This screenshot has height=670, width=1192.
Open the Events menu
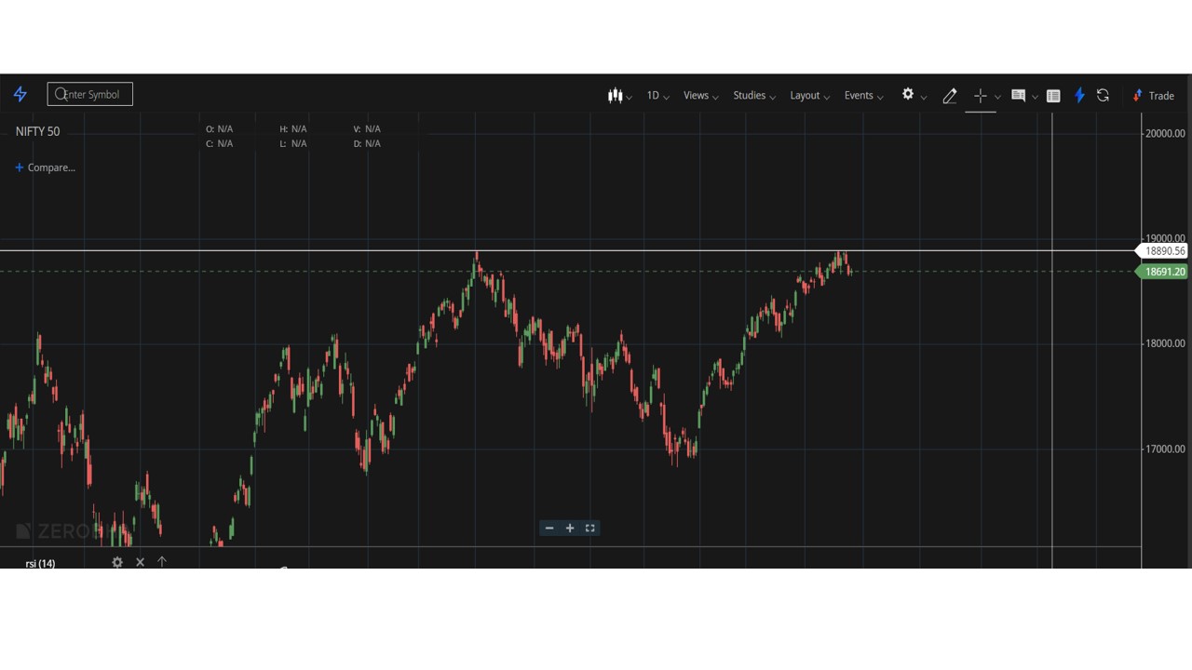pos(863,95)
